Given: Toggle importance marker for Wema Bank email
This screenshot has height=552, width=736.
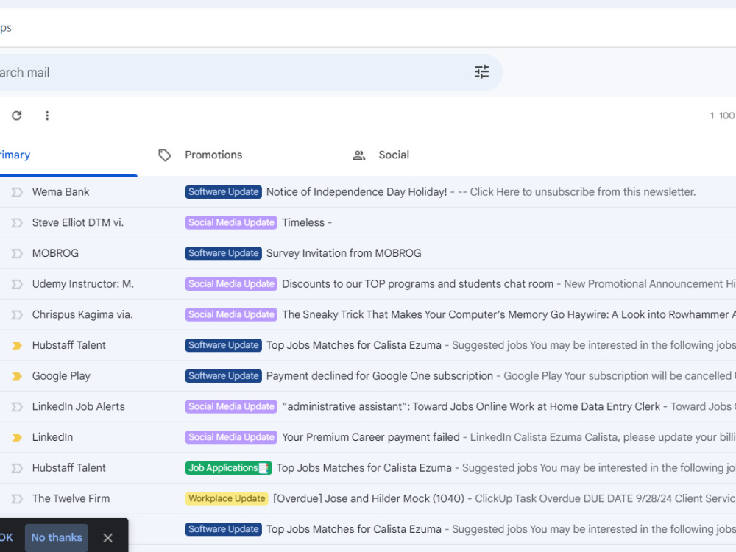Looking at the screenshot, I should [x=17, y=192].
